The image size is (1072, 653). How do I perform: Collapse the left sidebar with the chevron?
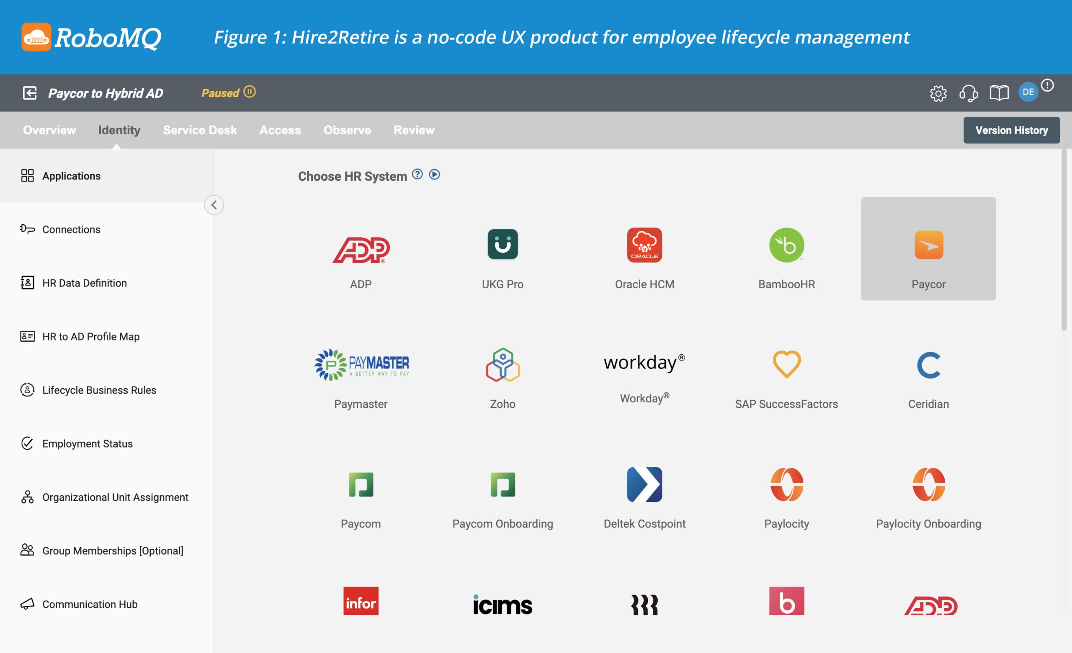(x=214, y=205)
